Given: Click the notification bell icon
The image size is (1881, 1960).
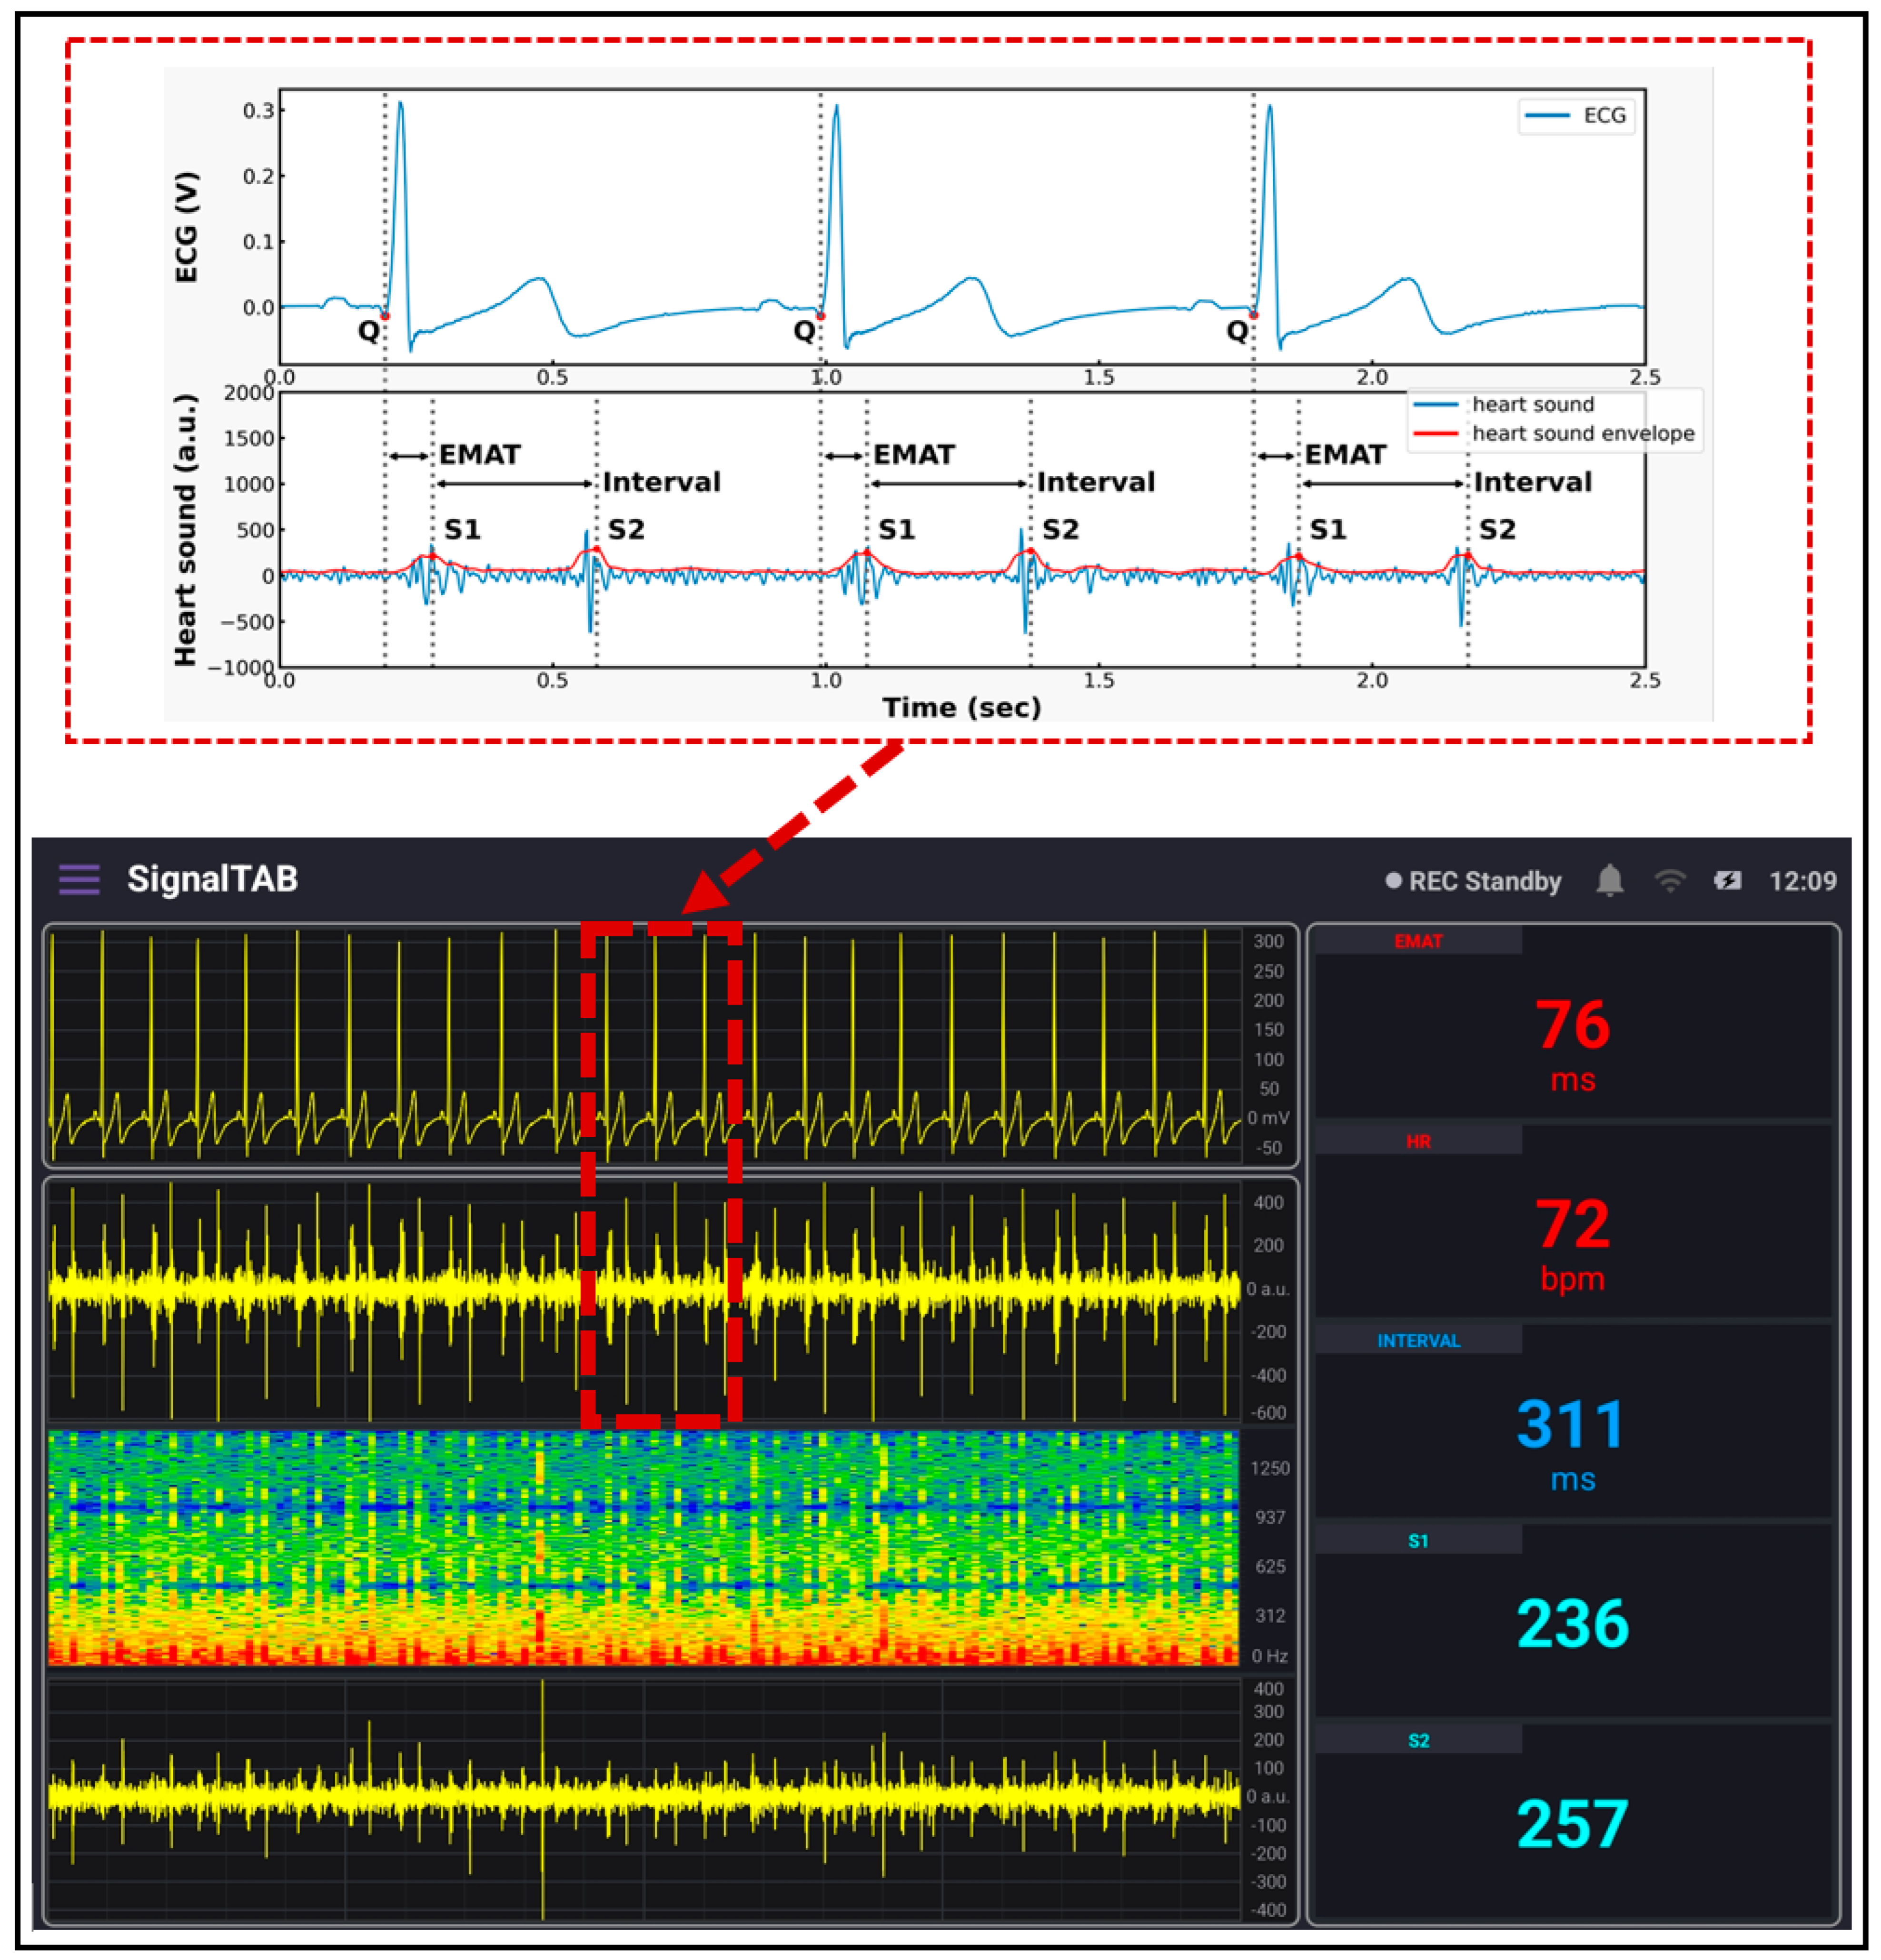Looking at the screenshot, I should coord(1611,880).
